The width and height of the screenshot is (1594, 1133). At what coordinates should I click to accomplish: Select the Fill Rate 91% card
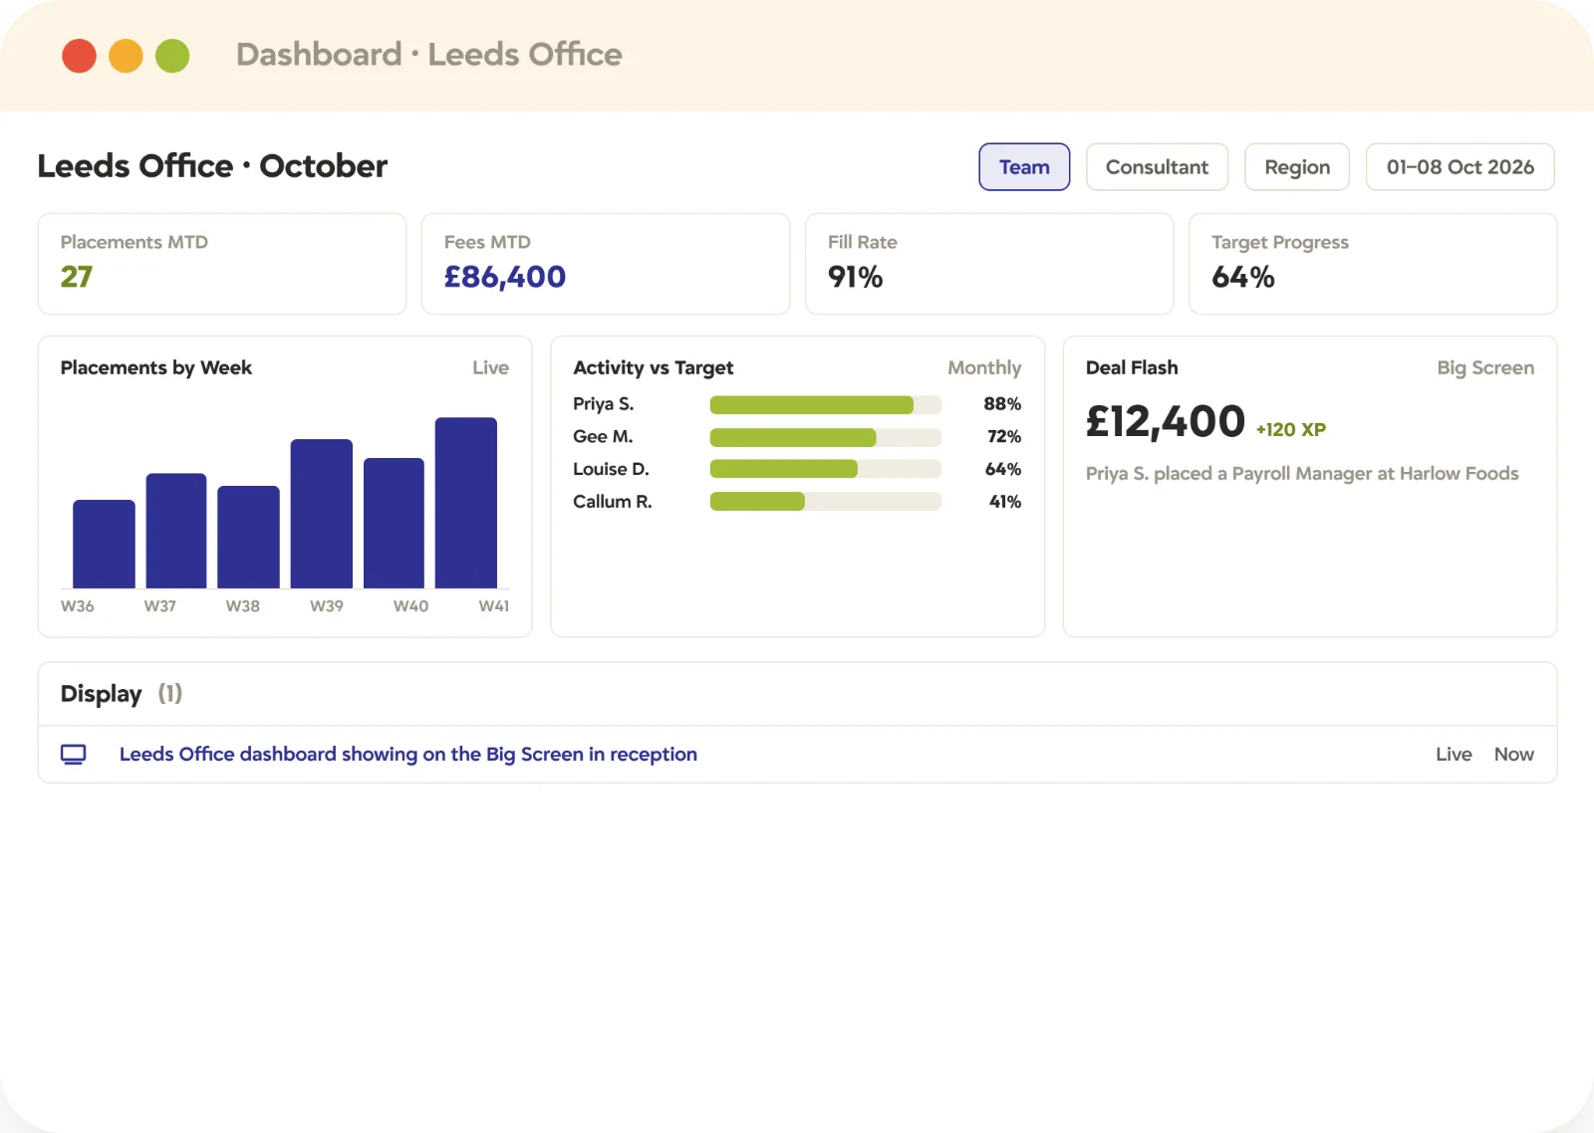[x=989, y=264]
